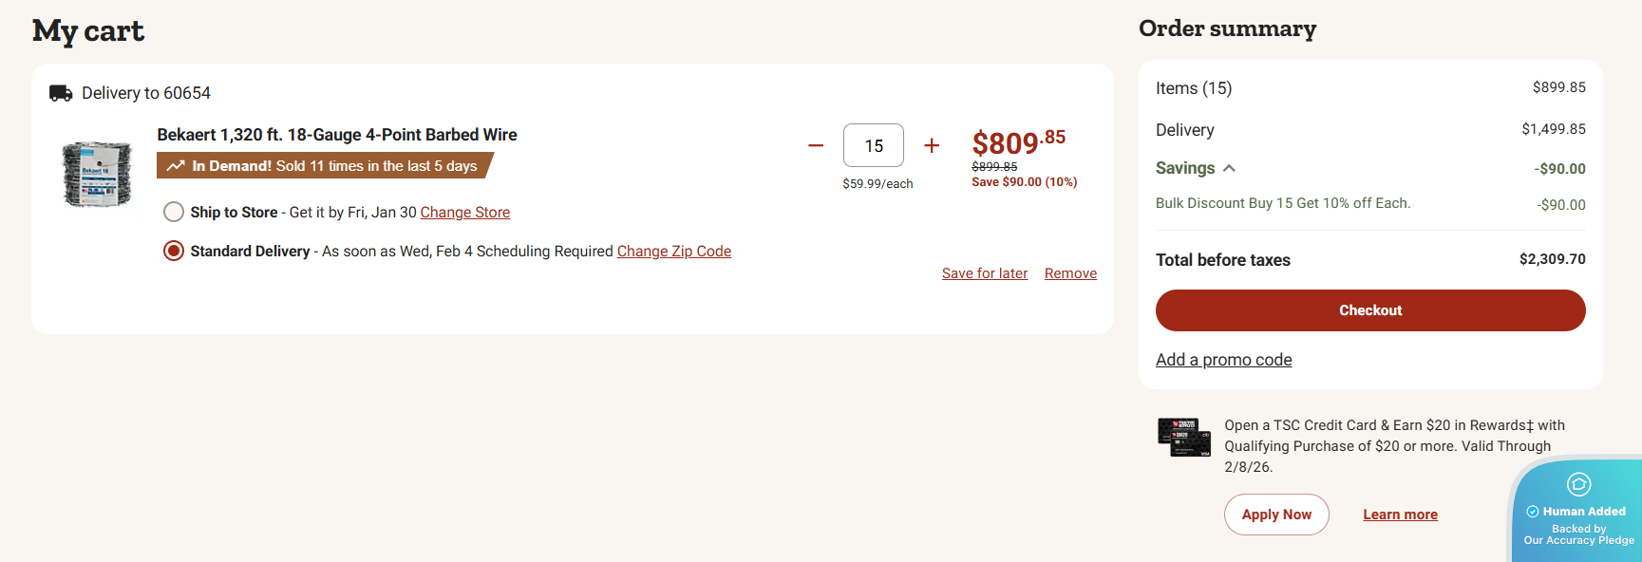
Task: Click the Change Store link
Action: pos(465,213)
